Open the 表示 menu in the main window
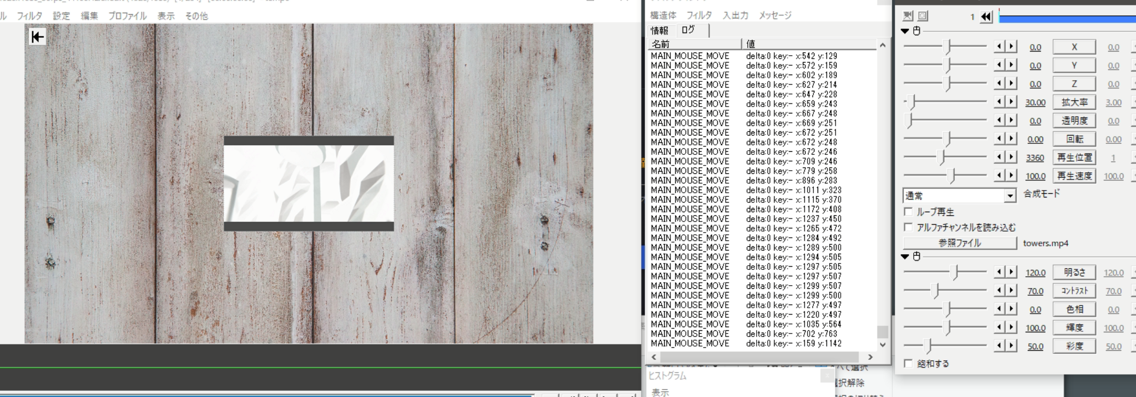 (x=166, y=16)
